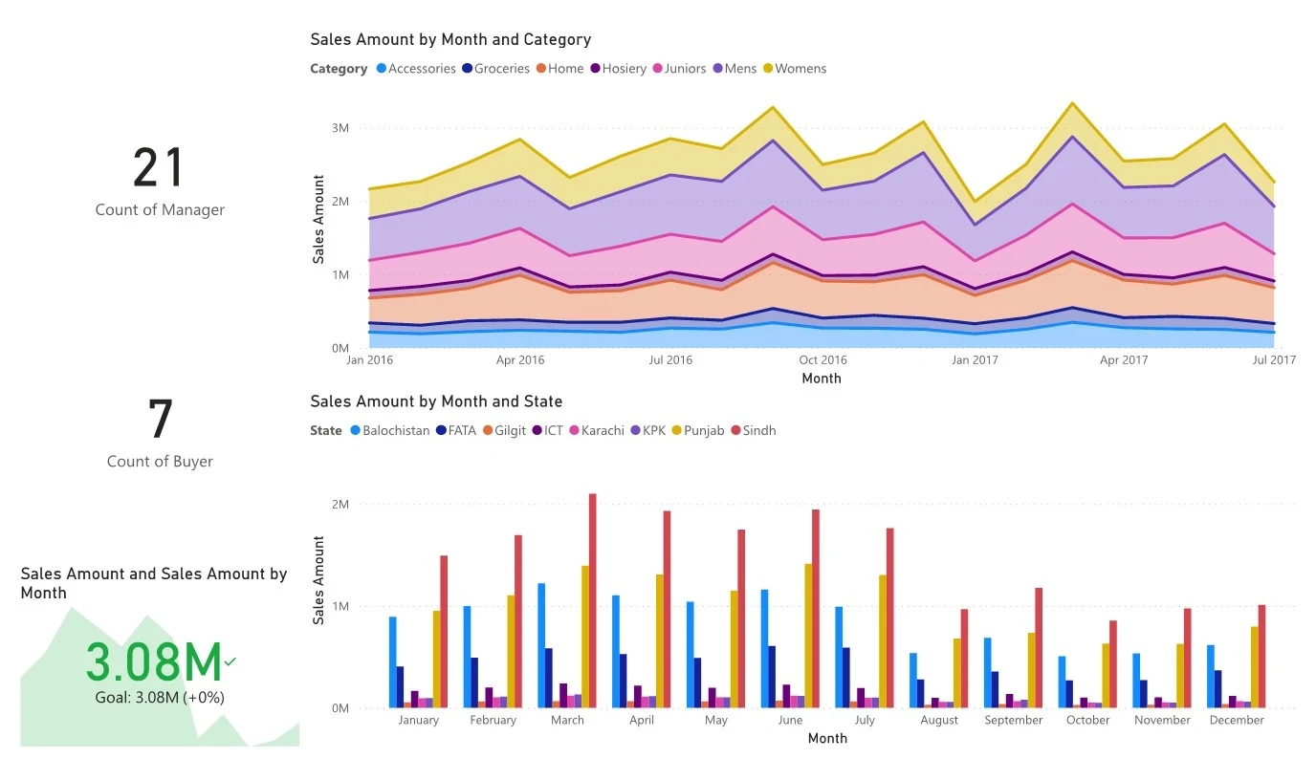Click the FATA state legend dot
Screen dimensions: 1316x780
442,431
